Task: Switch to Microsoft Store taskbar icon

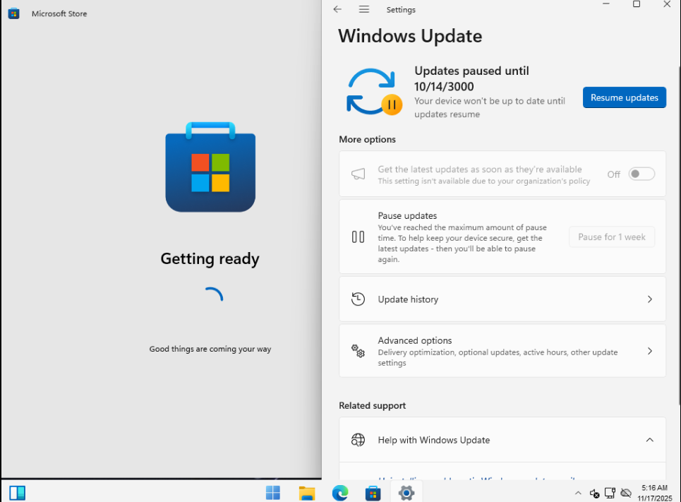Action: pyautogui.click(x=373, y=494)
